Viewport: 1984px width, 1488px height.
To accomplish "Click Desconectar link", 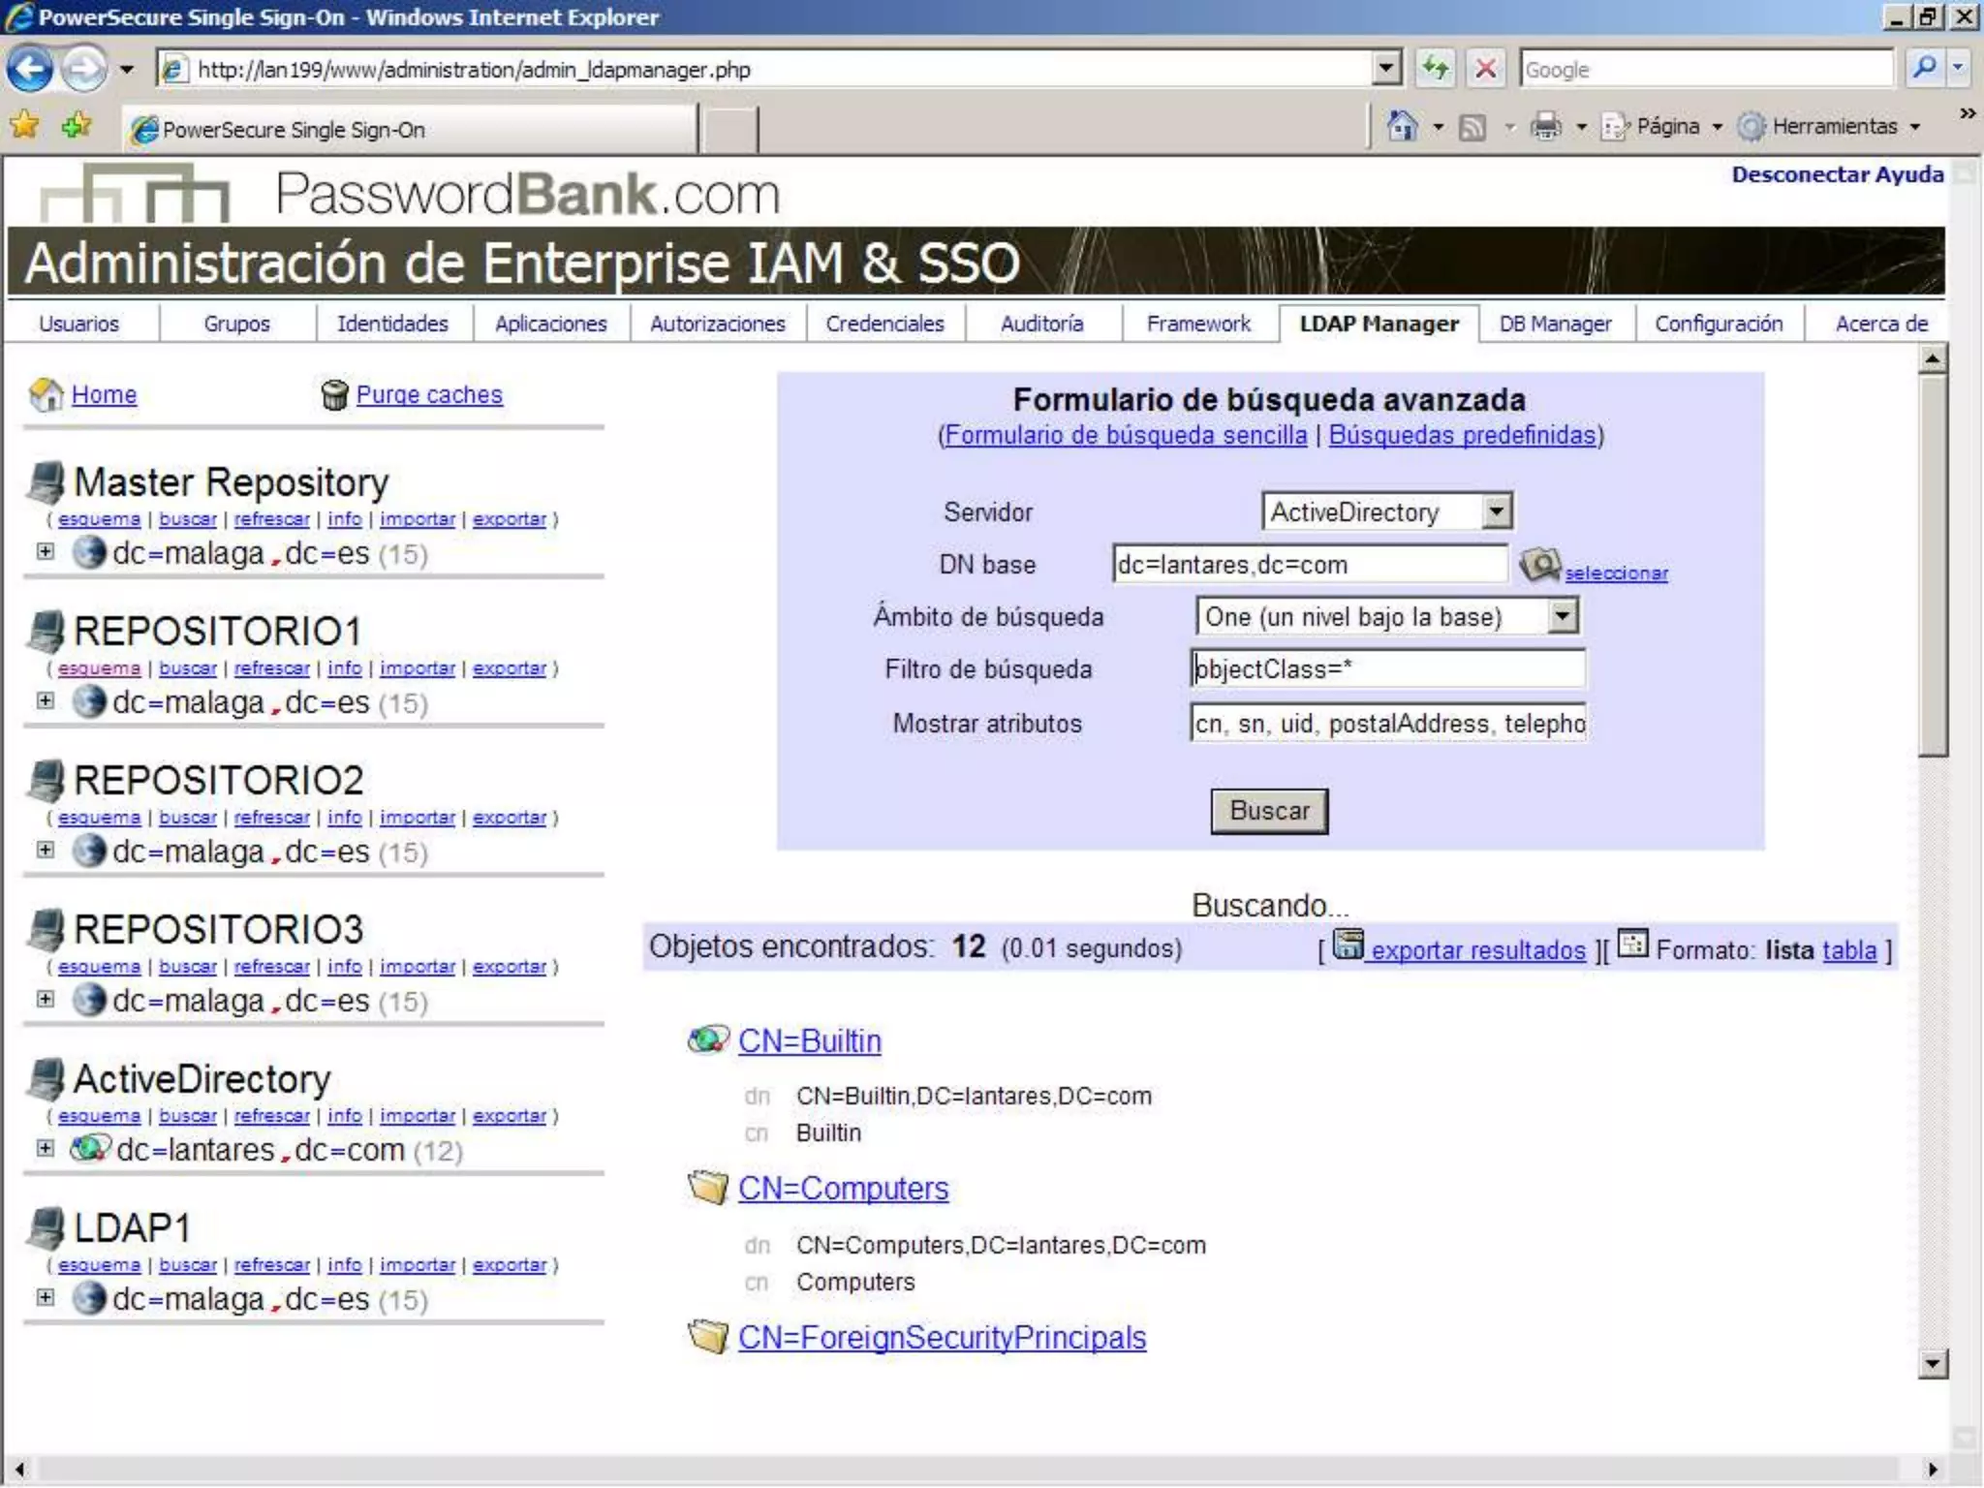I will [1800, 174].
